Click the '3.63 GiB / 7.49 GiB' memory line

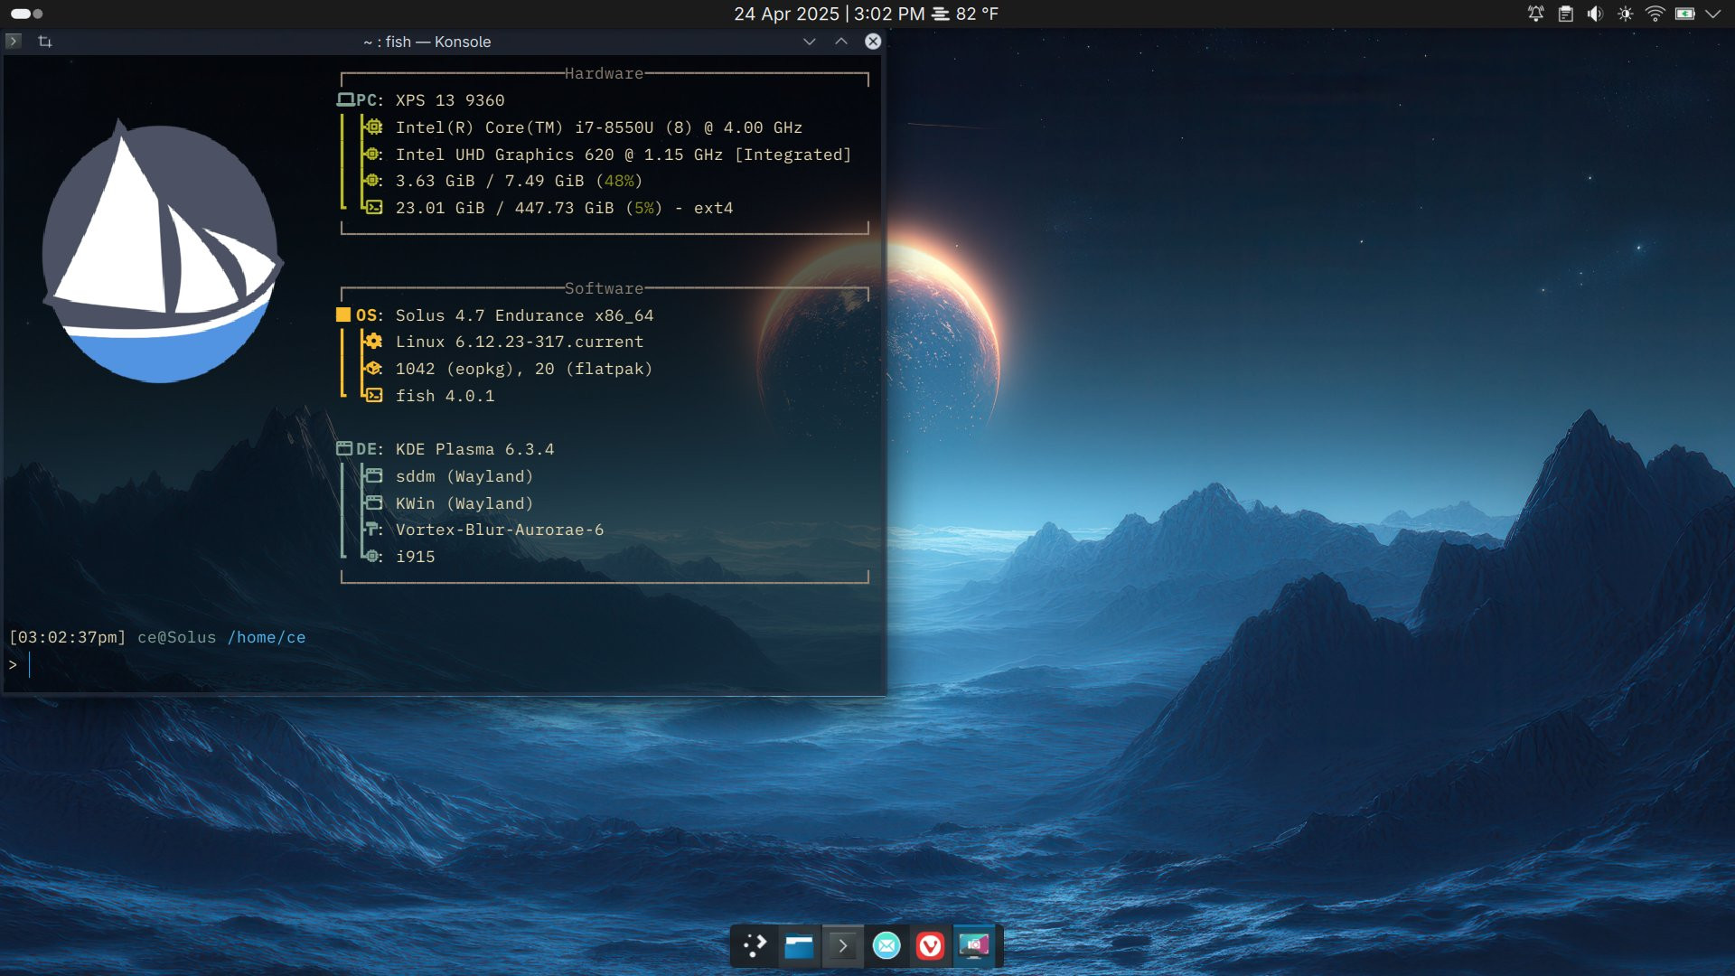(519, 181)
